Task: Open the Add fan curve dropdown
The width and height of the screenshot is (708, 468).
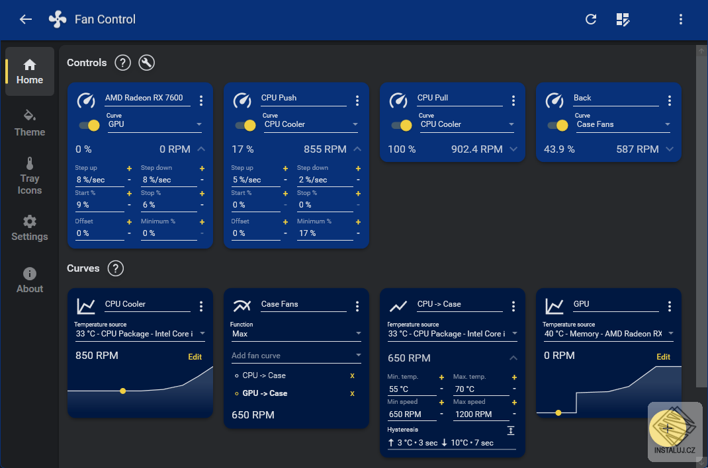Action: click(296, 356)
